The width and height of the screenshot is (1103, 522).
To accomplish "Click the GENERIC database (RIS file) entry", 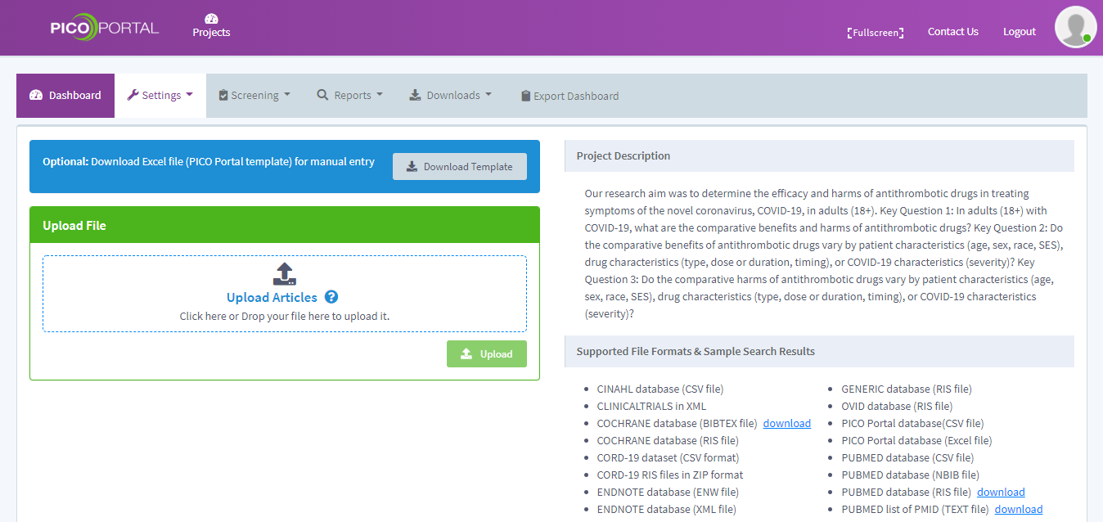I will point(907,389).
